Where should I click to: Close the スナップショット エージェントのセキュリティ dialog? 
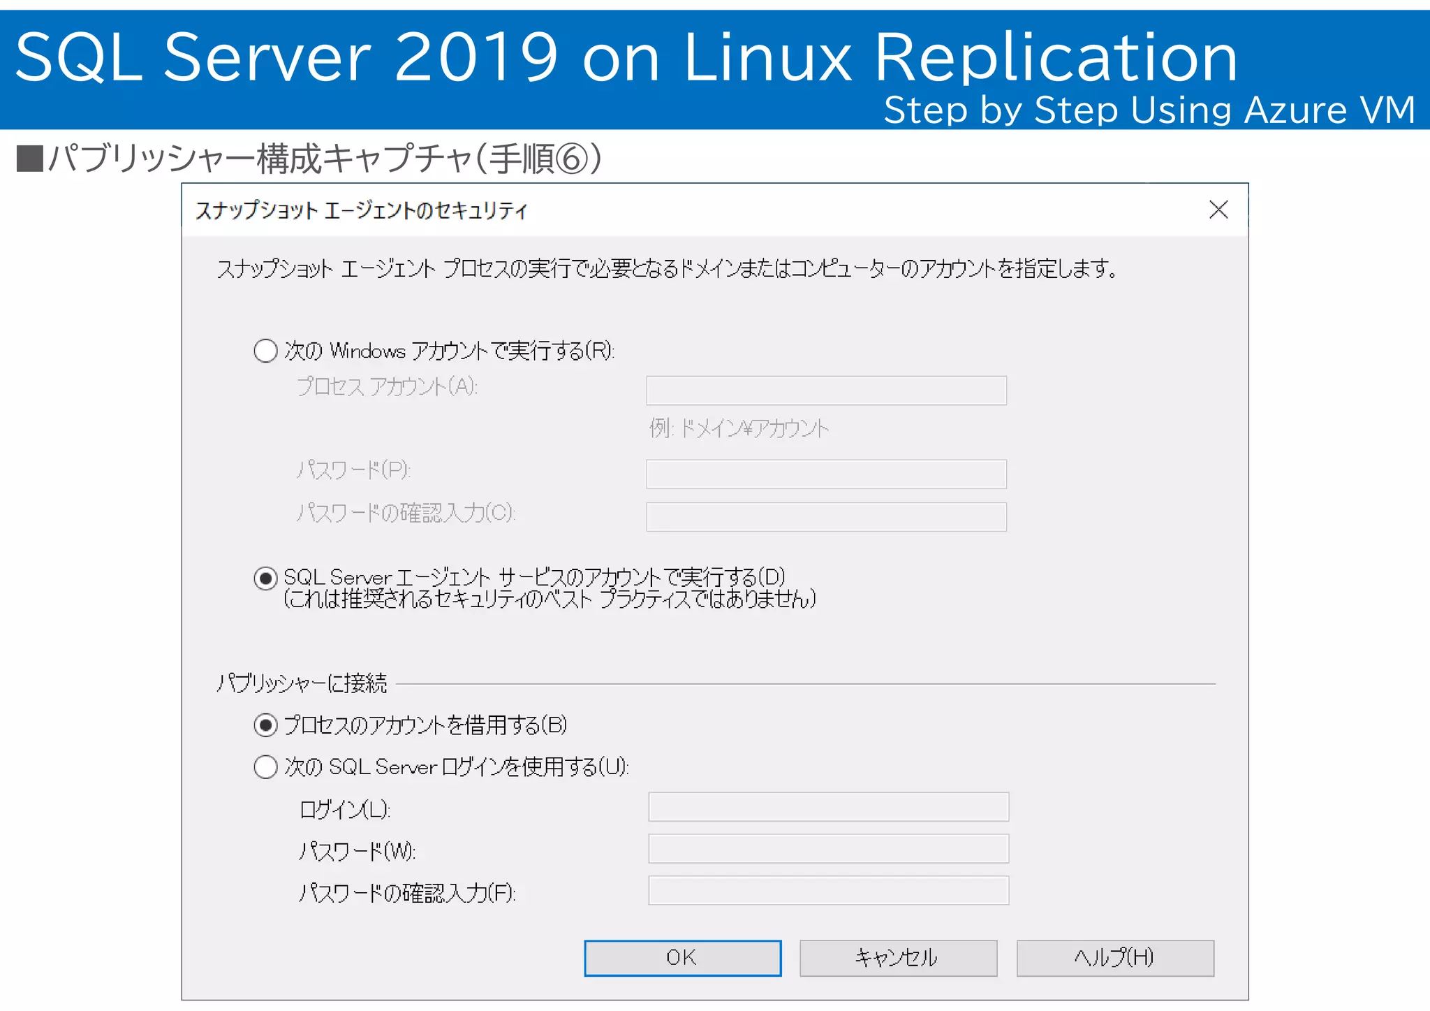pyautogui.click(x=1218, y=210)
